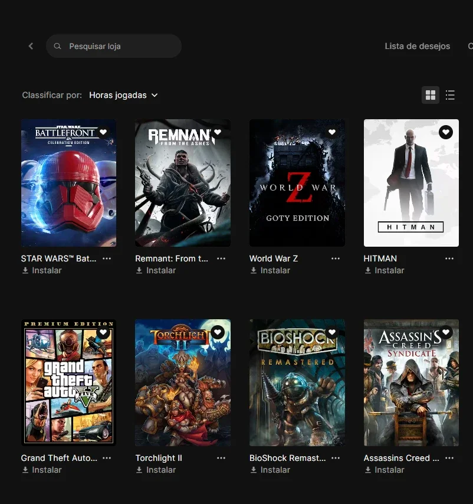The image size is (473, 504).
Task: Open more options for Remnant: From the Ashes
Action: [x=221, y=258]
